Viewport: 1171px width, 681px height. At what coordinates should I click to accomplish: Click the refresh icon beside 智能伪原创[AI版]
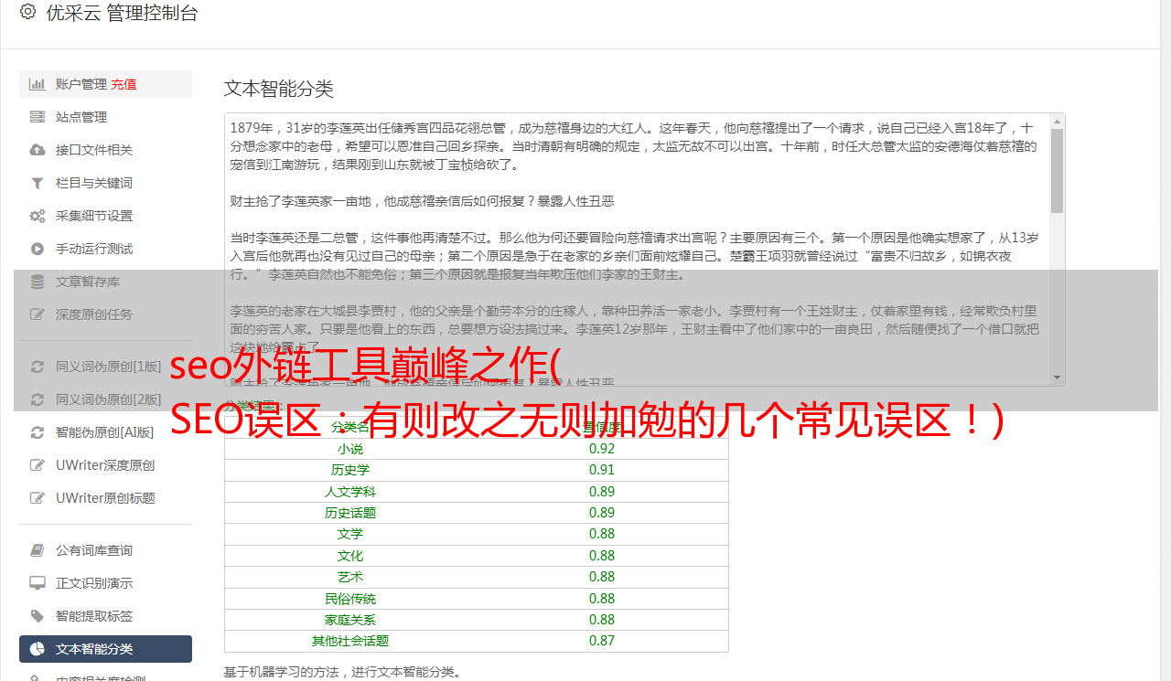tap(38, 432)
